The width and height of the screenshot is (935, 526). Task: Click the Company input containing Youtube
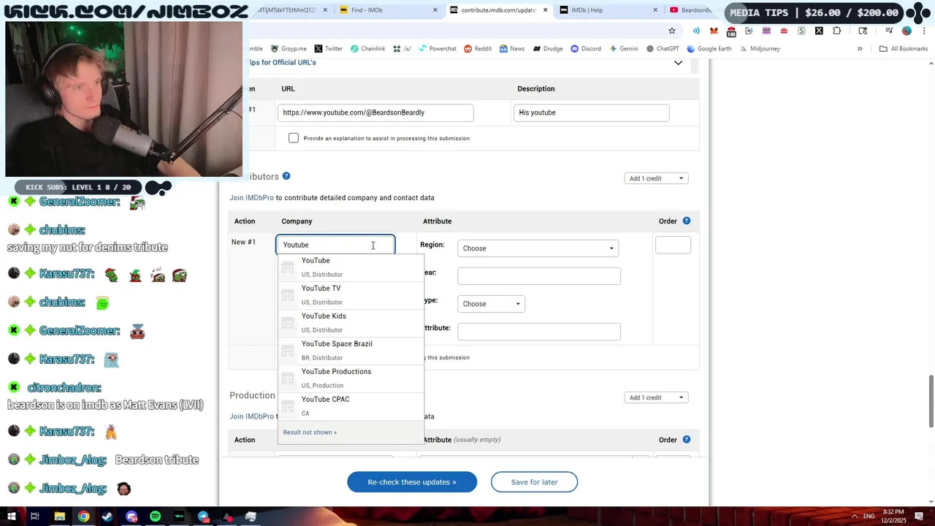pos(335,245)
